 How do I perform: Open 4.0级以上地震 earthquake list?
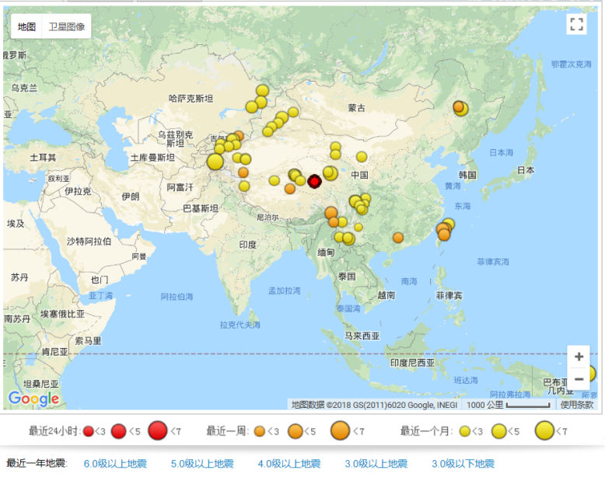pos(289,463)
